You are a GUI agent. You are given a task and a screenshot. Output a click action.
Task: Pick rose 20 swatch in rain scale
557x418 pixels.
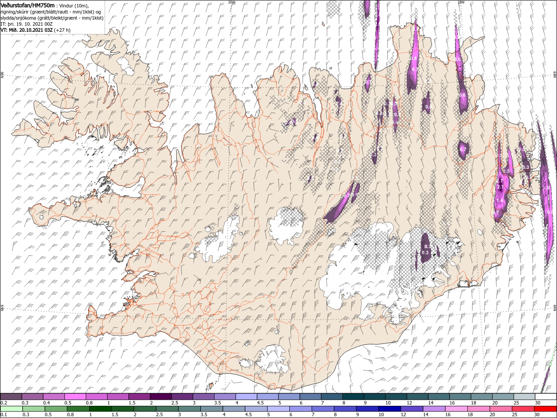(x=500, y=409)
